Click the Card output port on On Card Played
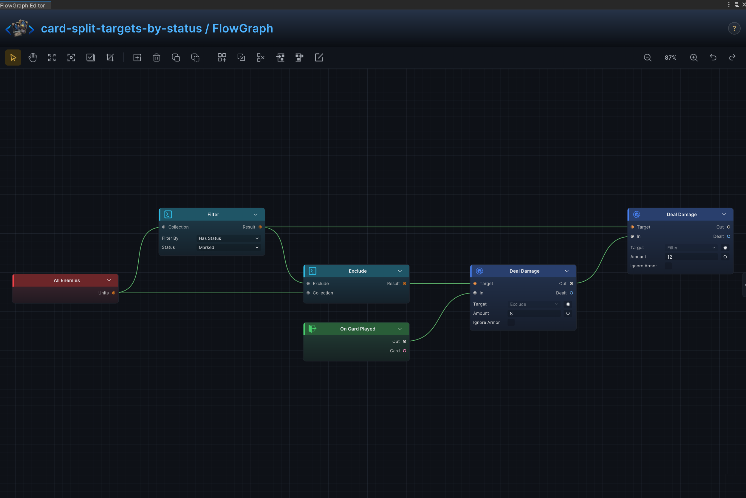746x498 pixels. (404, 351)
